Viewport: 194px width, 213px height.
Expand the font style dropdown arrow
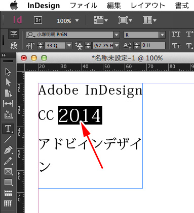(162, 35)
